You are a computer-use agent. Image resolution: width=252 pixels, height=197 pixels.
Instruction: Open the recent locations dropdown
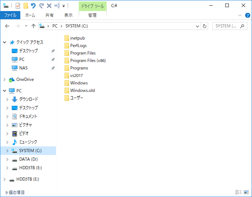[x=26, y=26]
